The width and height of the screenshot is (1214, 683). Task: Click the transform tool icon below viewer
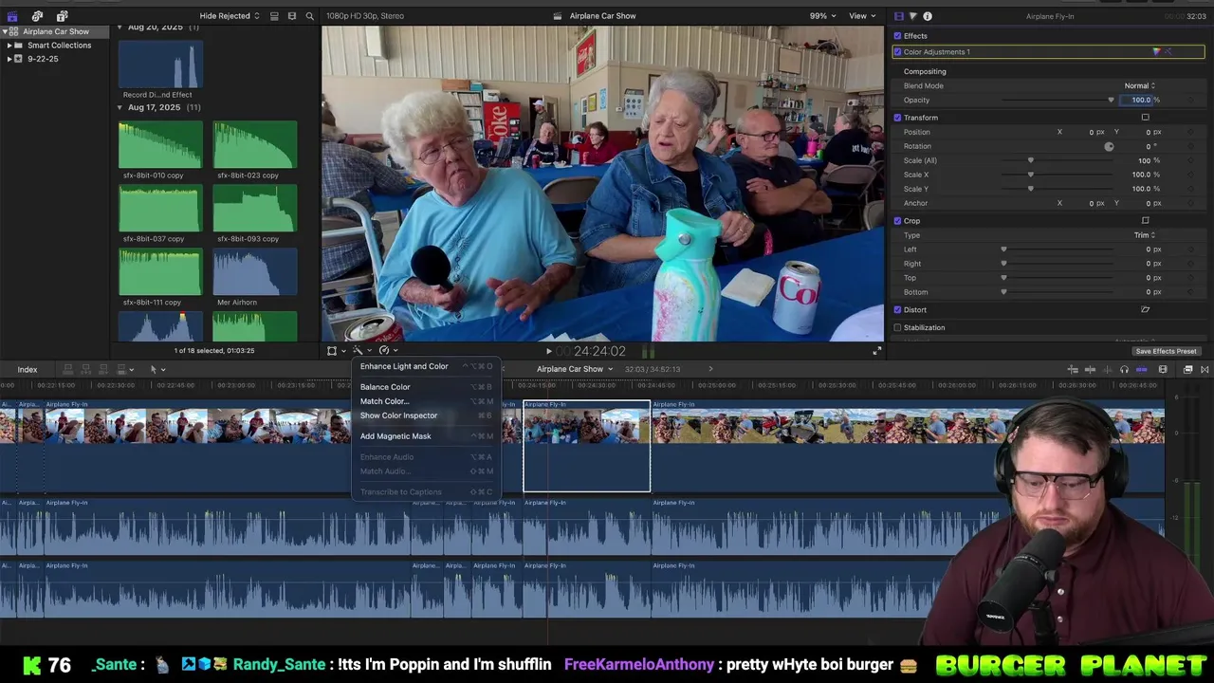[x=332, y=351]
